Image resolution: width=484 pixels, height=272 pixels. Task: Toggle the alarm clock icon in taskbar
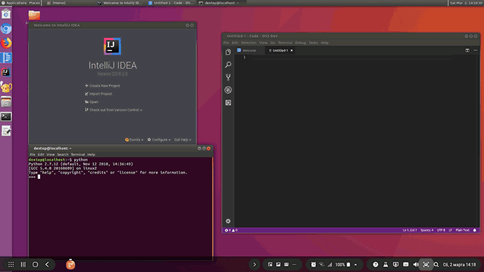(313, 264)
